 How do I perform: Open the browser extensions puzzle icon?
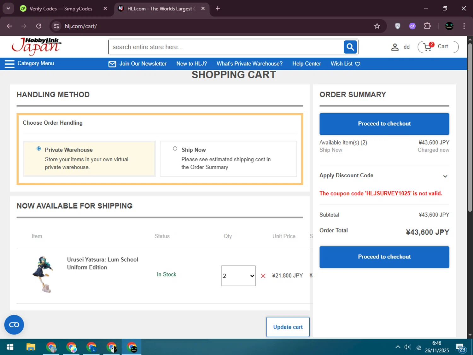(427, 26)
